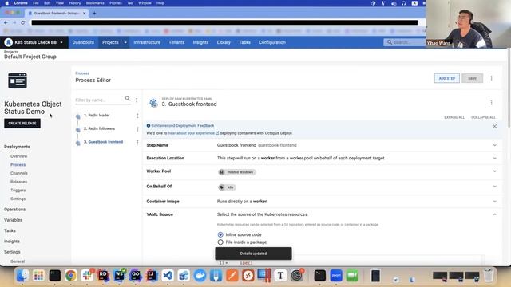Open the Configuration navigation tab

coord(272,42)
